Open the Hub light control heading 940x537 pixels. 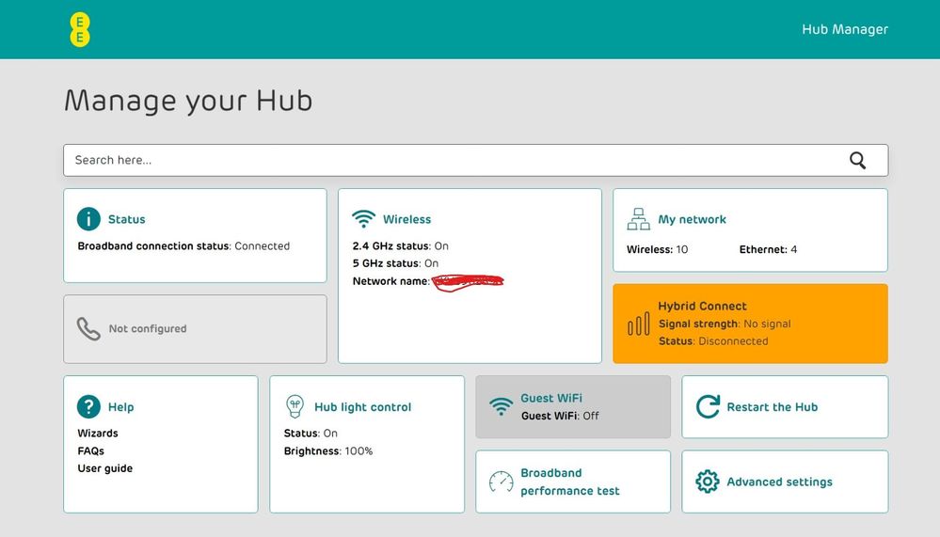pyautogui.click(x=362, y=407)
